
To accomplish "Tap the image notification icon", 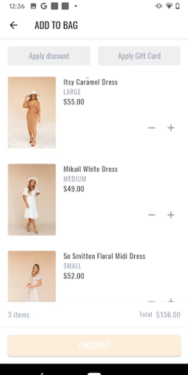I will pos(33,6).
